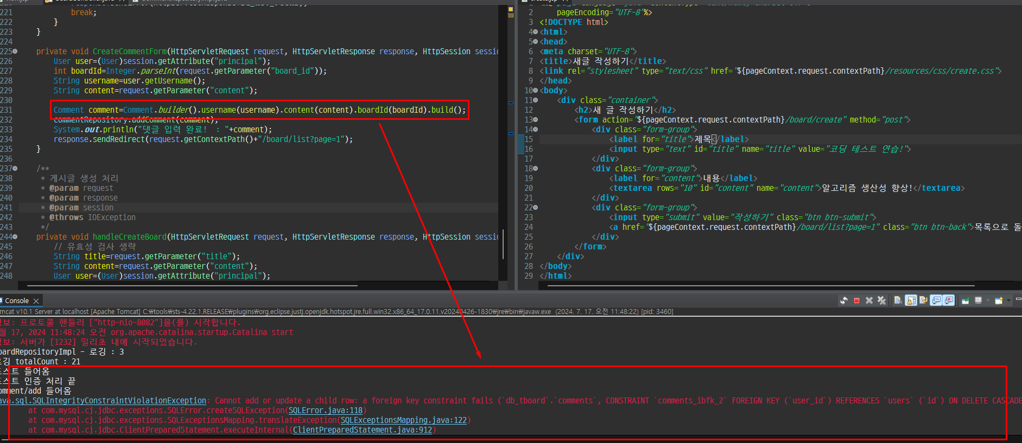
Task: Click the submit input line 23 in JSP
Action: [742, 217]
